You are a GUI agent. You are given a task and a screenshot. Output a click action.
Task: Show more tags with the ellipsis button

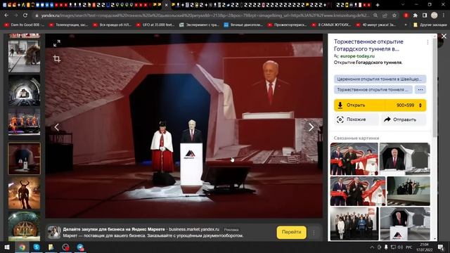[x=420, y=90]
